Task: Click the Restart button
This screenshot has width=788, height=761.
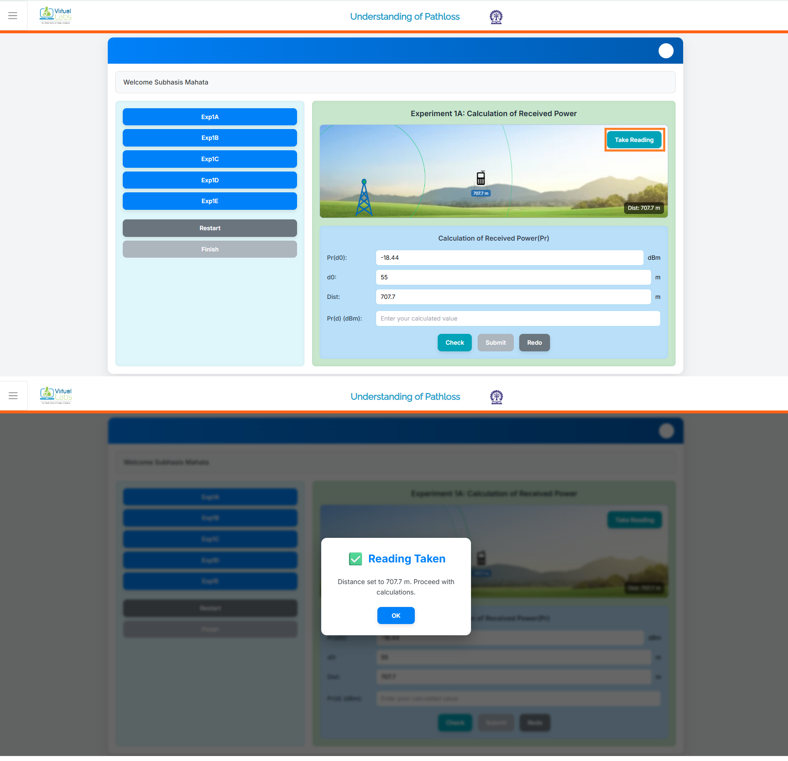Action: click(210, 228)
